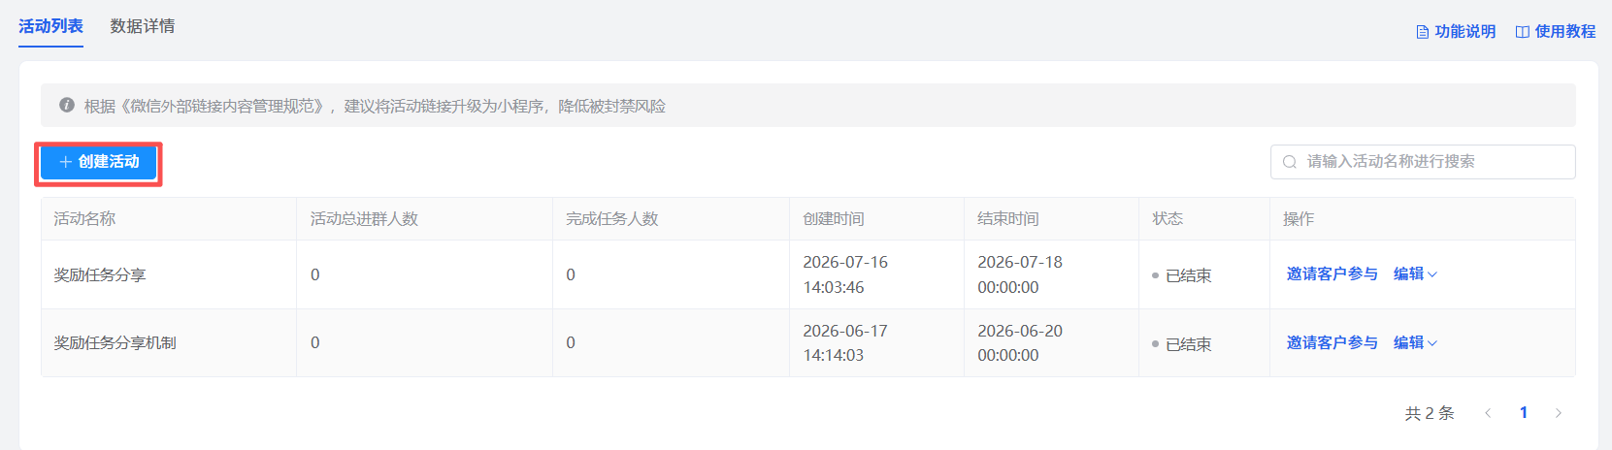Go to next page arrow
This screenshot has height=450, width=1612.
1559,413
